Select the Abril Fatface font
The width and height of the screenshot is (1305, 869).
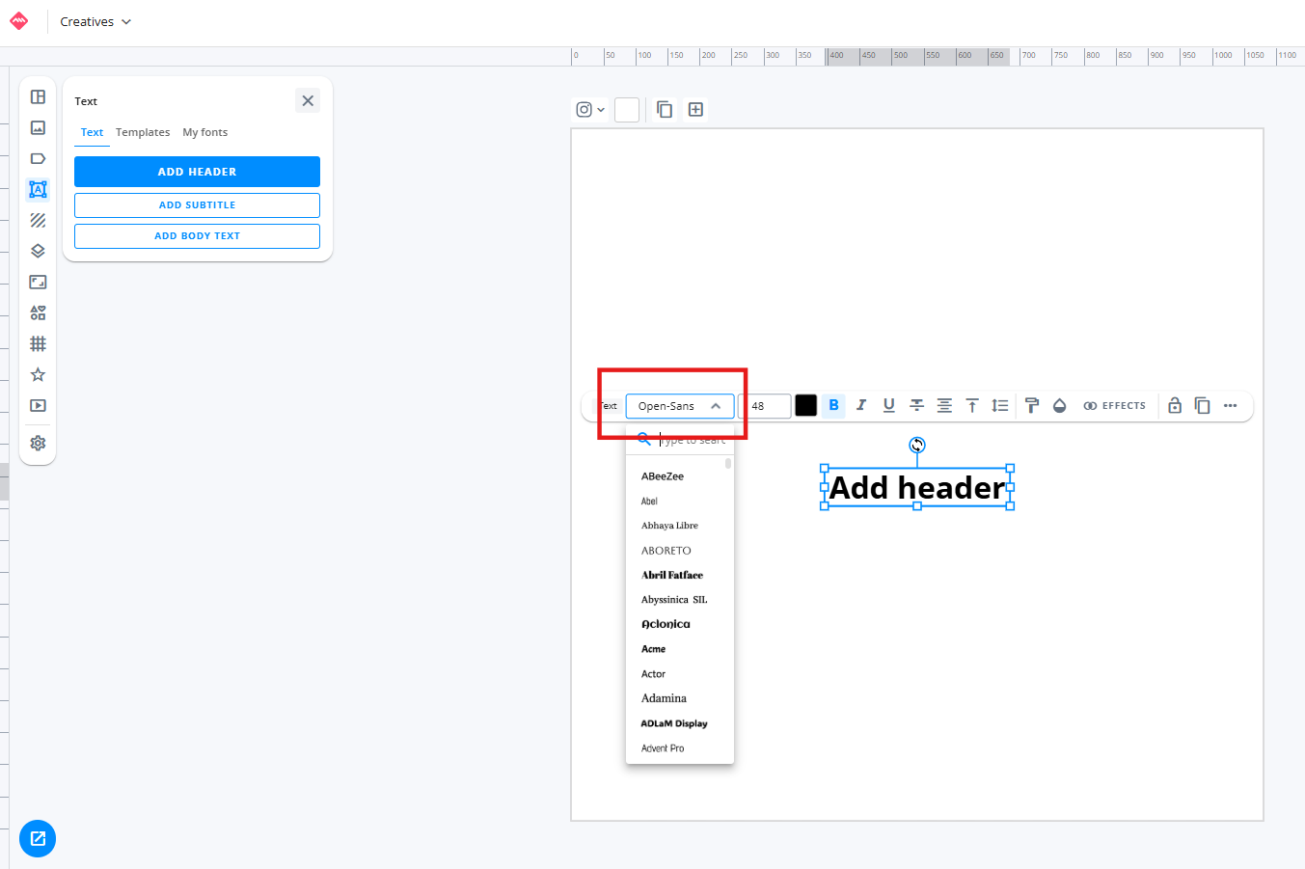(672, 575)
